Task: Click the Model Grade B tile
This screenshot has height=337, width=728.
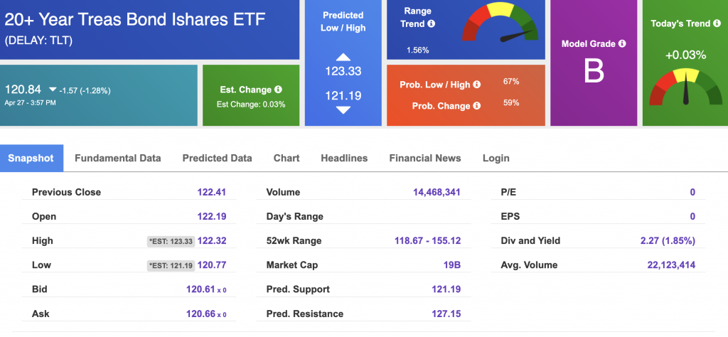Action: (x=594, y=63)
